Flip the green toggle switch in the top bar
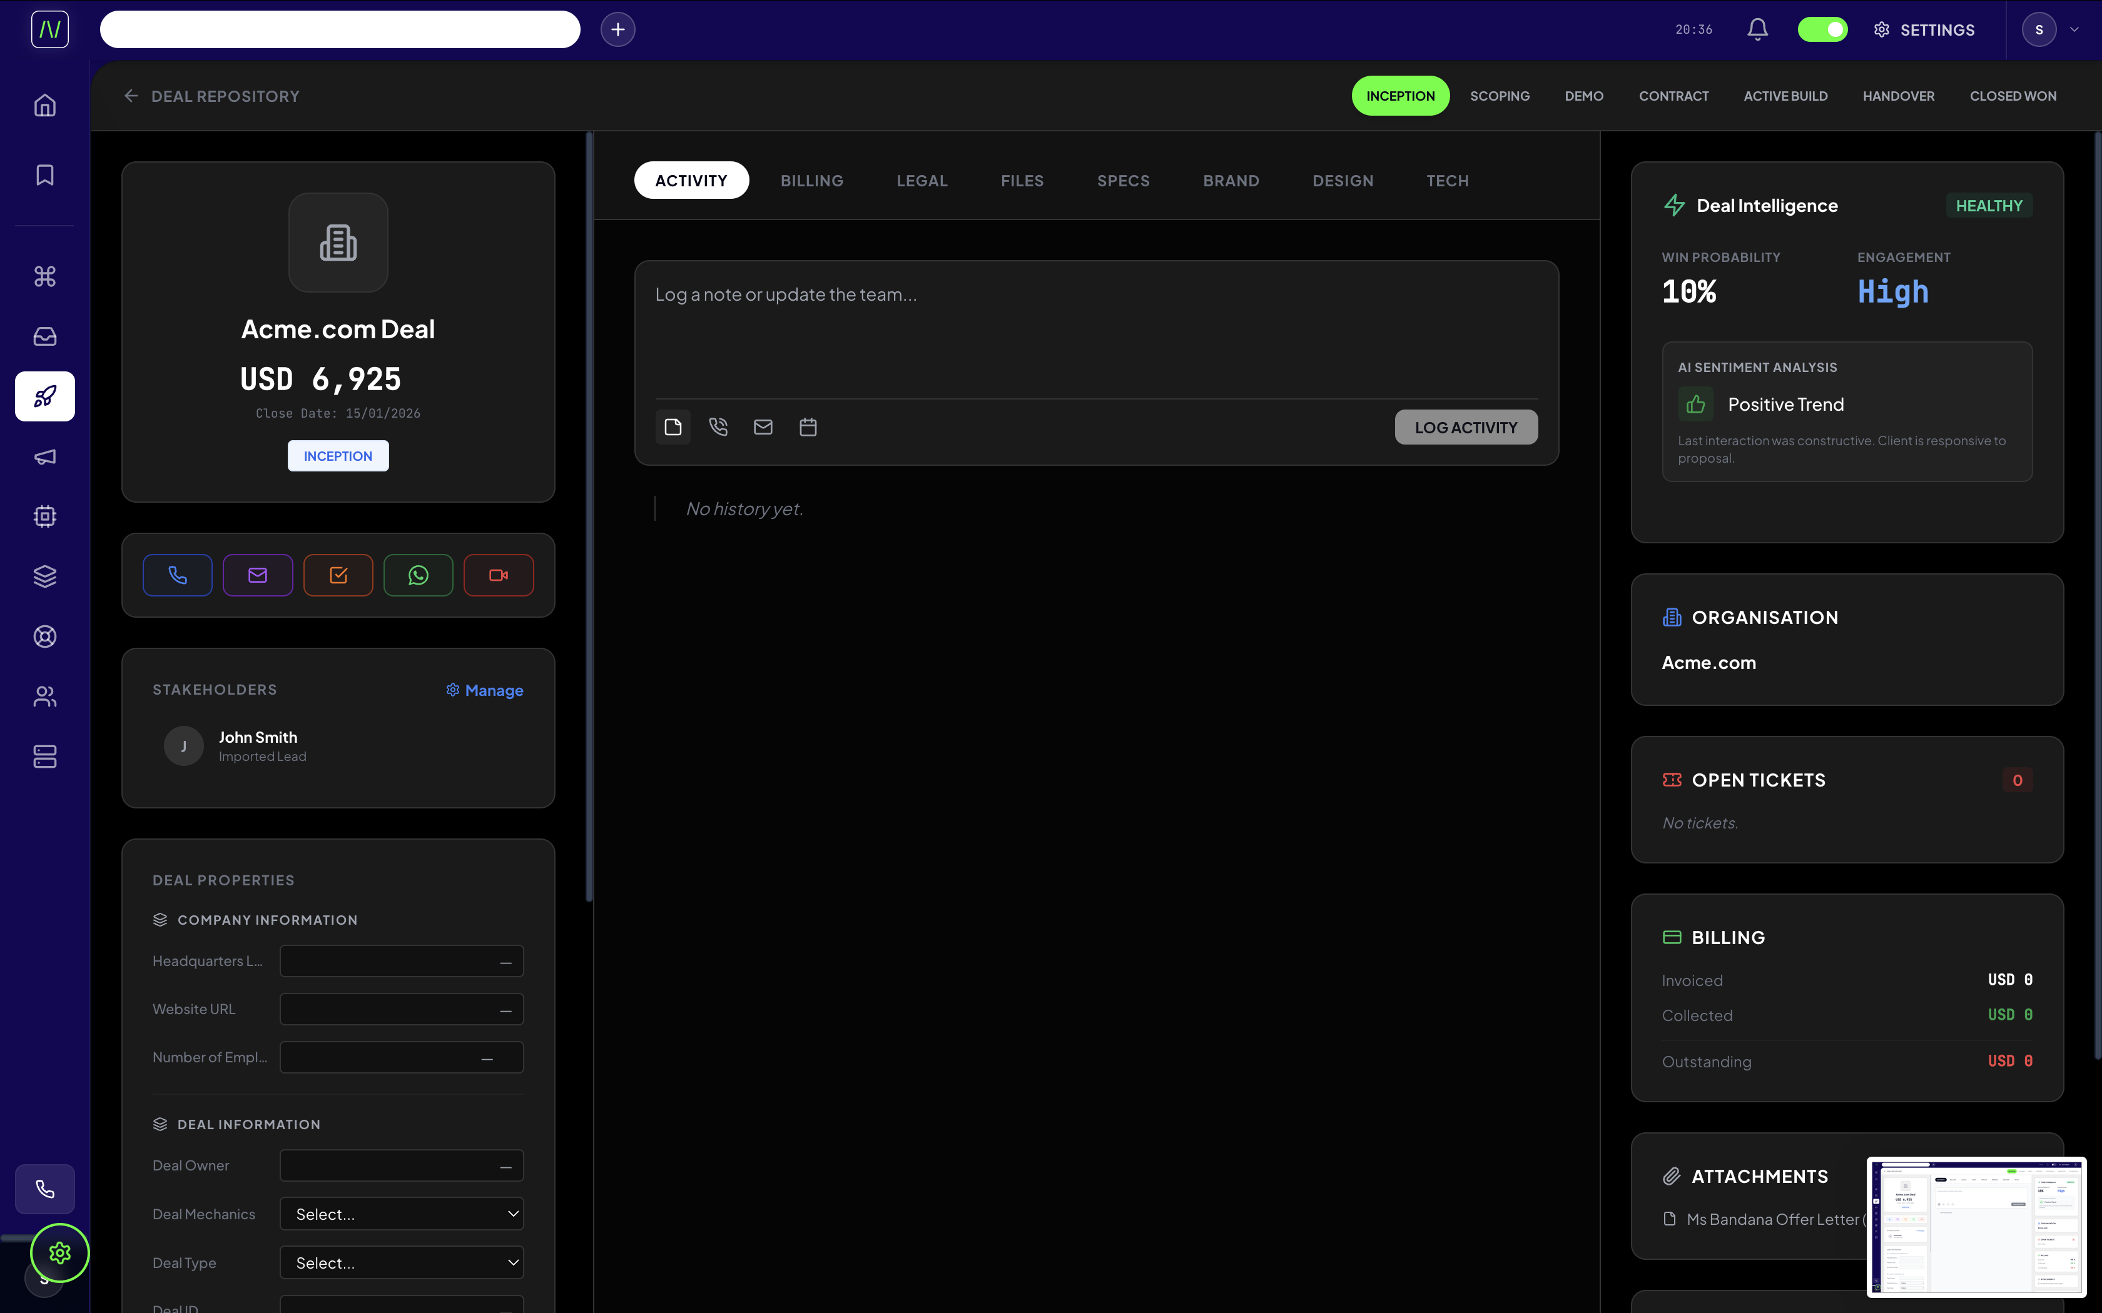This screenshot has height=1313, width=2102. coord(1822,29)
